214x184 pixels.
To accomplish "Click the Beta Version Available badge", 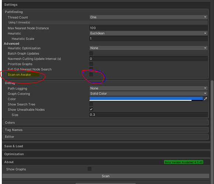I will pyautogui.click(x=183, y=162).
